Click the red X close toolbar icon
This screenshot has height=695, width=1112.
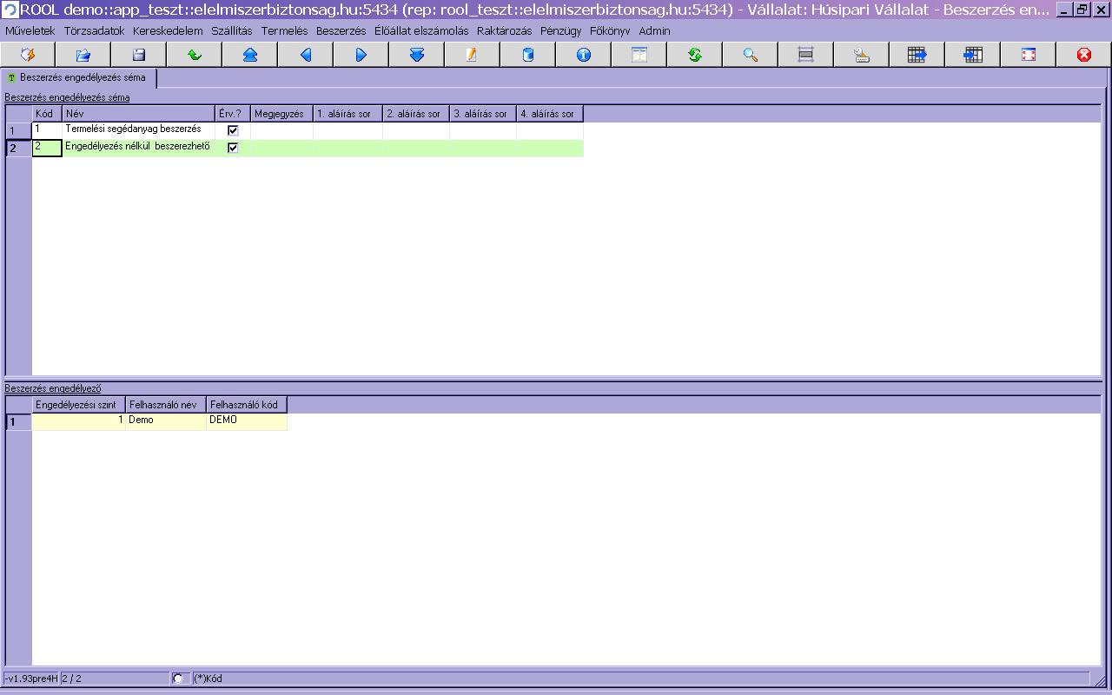click(1084, 55)
